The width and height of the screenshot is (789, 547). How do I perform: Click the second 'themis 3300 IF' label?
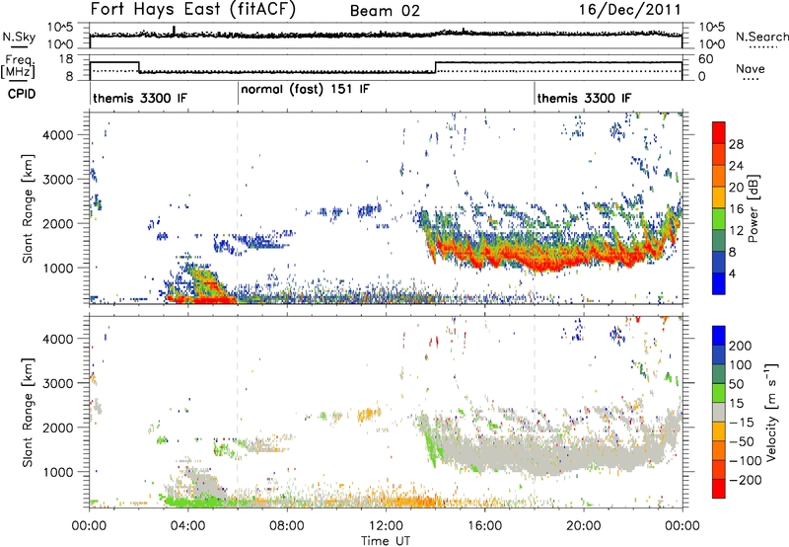tap(584, 98)
